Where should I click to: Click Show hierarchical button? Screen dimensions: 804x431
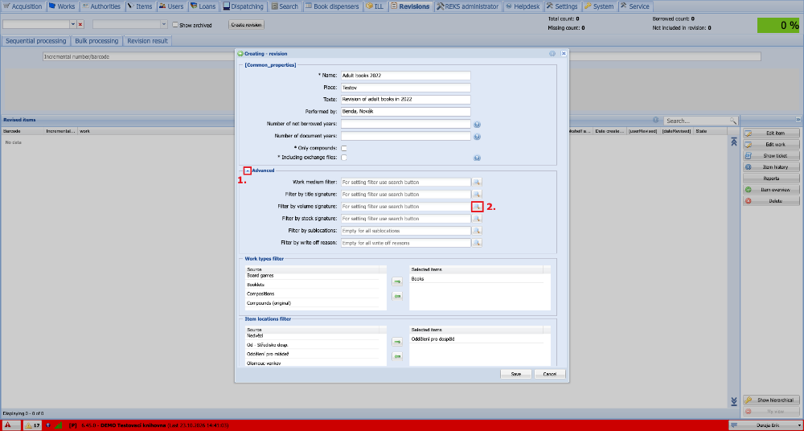[x=771, y=400]
